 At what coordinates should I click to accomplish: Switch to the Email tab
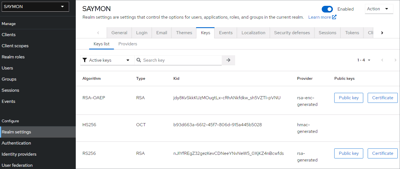tap(162, 33)
